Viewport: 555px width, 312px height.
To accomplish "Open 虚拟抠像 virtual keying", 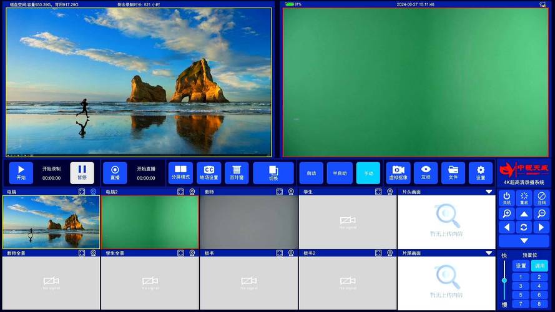I will (x=398, y=173).
